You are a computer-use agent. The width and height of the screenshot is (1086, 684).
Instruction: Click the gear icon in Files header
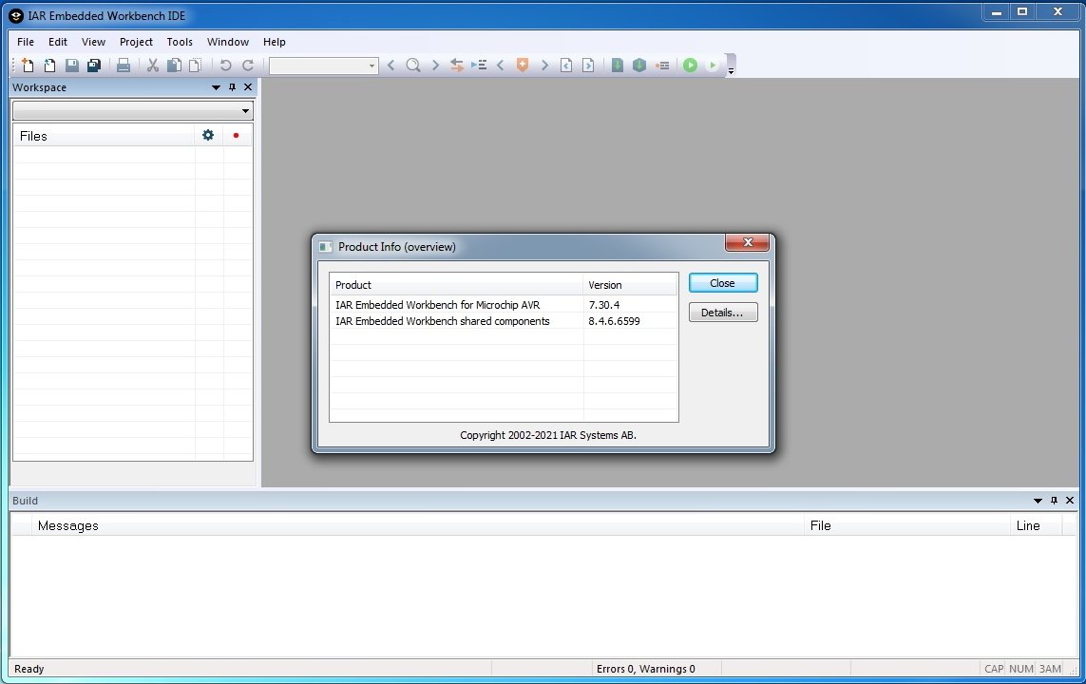[x=208, y=136]
